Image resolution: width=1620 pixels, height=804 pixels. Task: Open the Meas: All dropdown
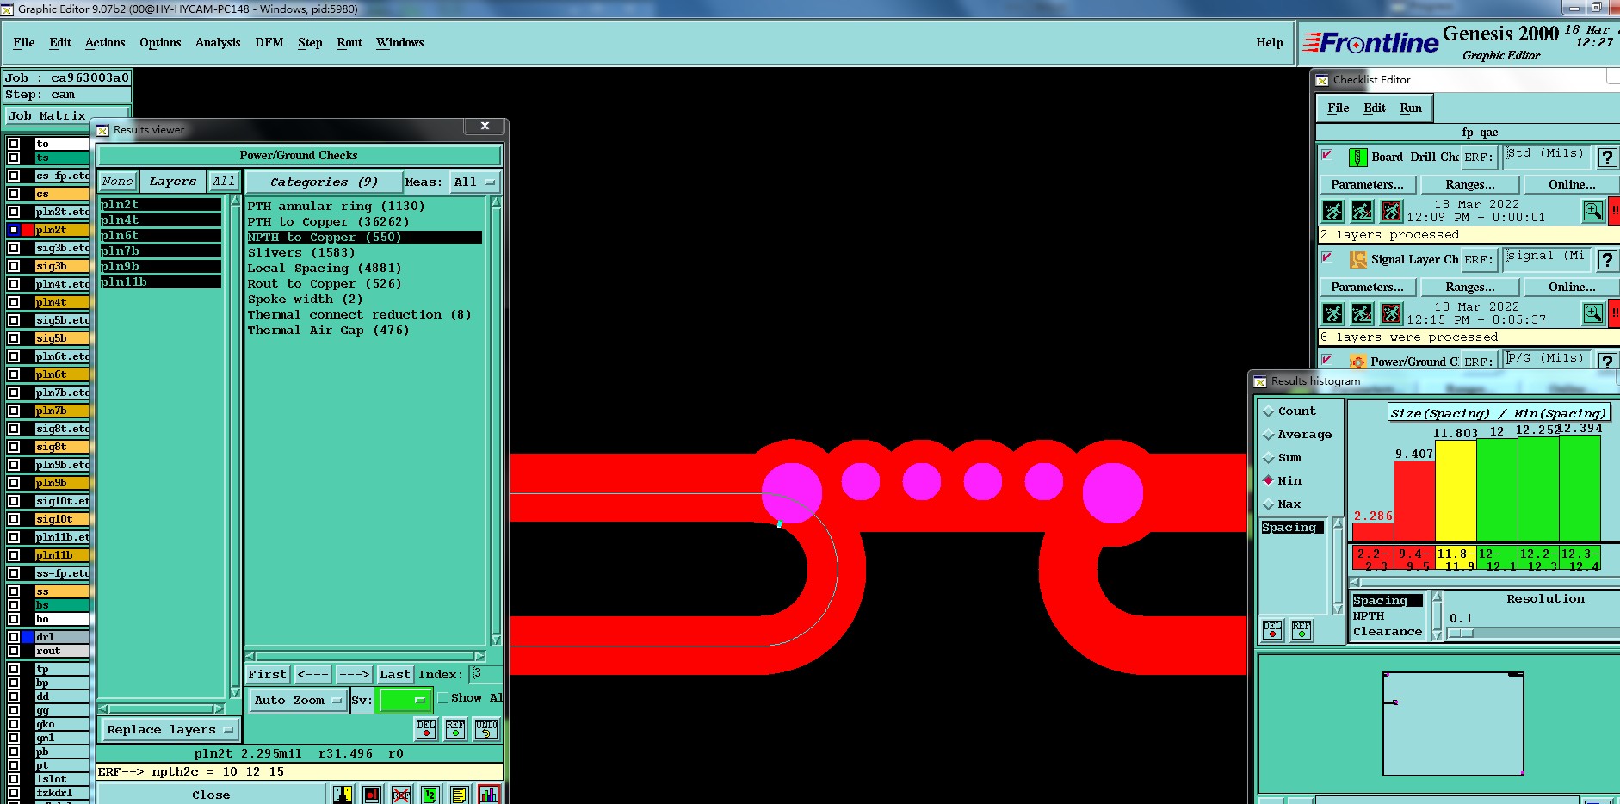tap(475, 182)
